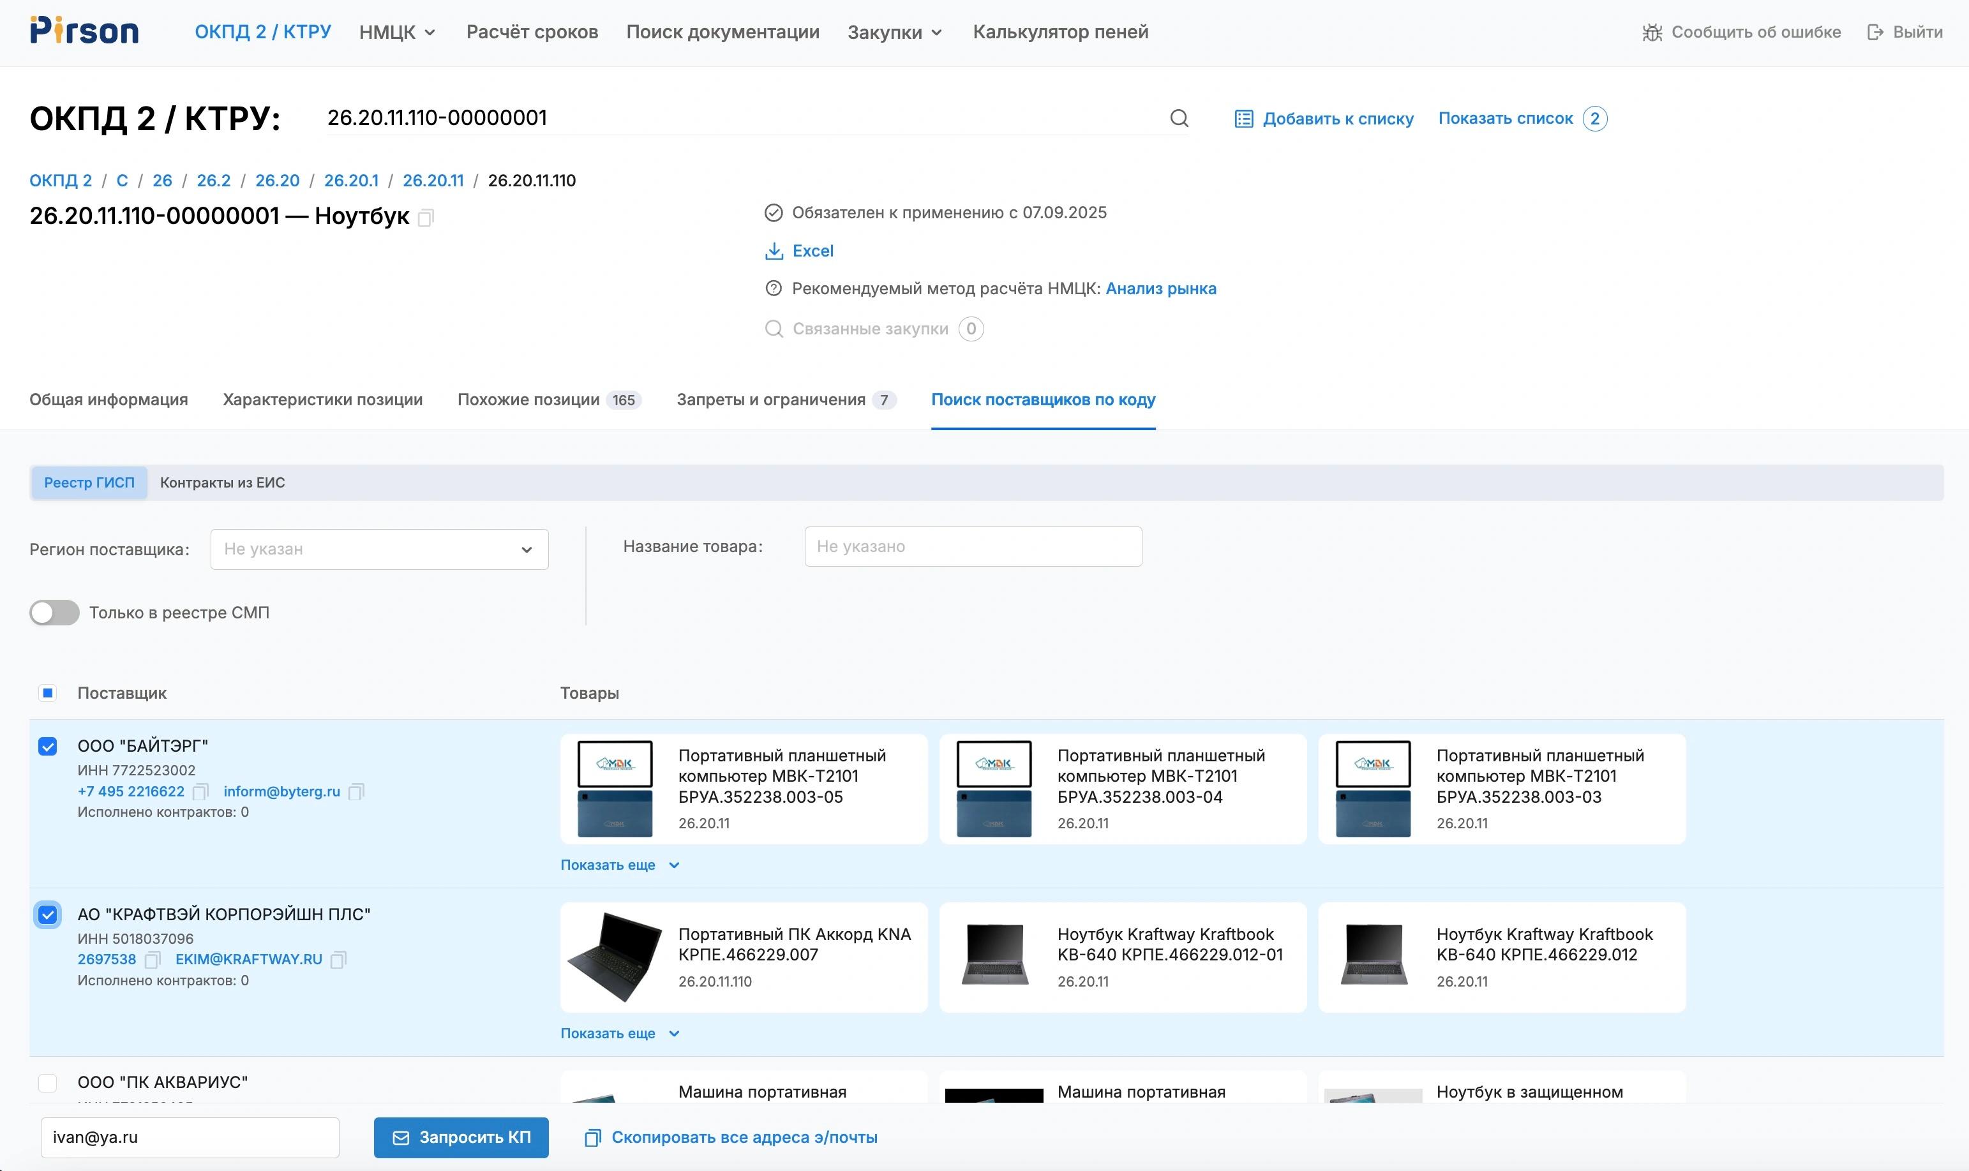Copy EKIM@KRAFTWAY.RU email icon

[338, 960]
